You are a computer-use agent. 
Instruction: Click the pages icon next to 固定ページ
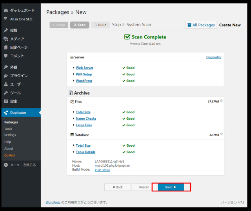point(6,47)
